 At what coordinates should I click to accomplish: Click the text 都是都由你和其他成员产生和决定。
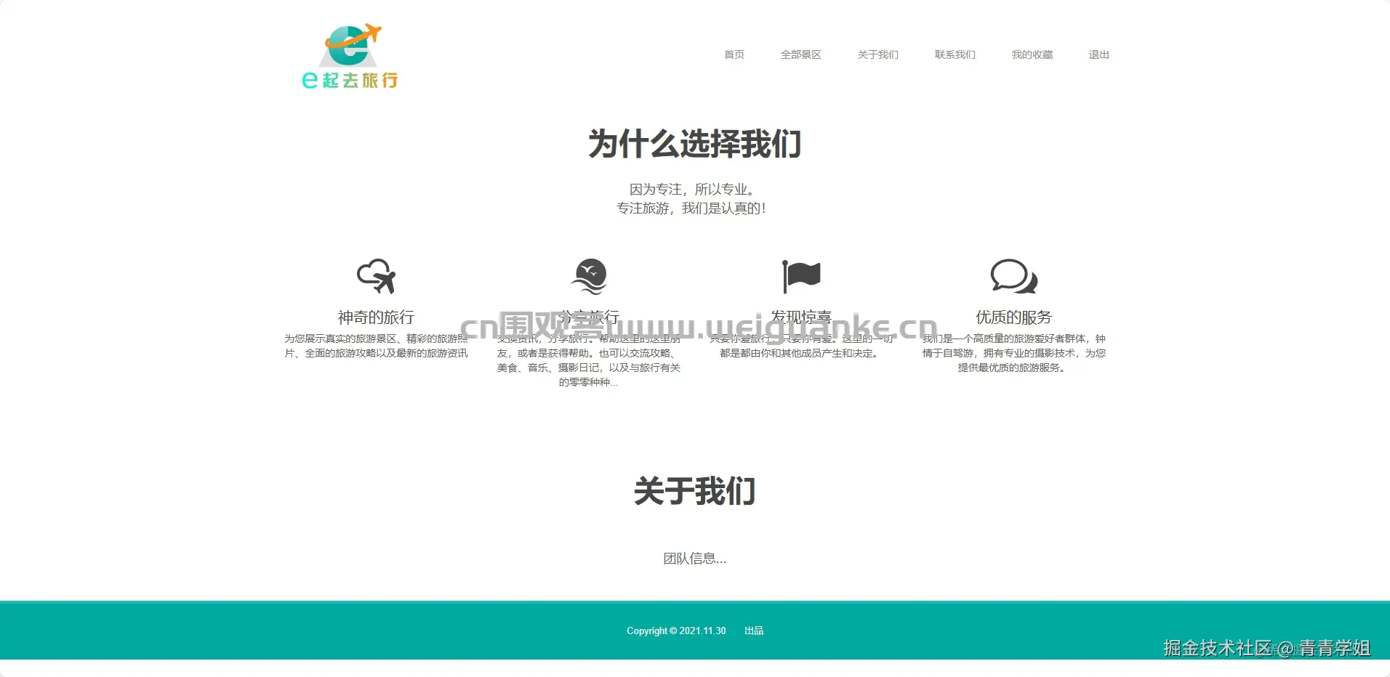801,353
